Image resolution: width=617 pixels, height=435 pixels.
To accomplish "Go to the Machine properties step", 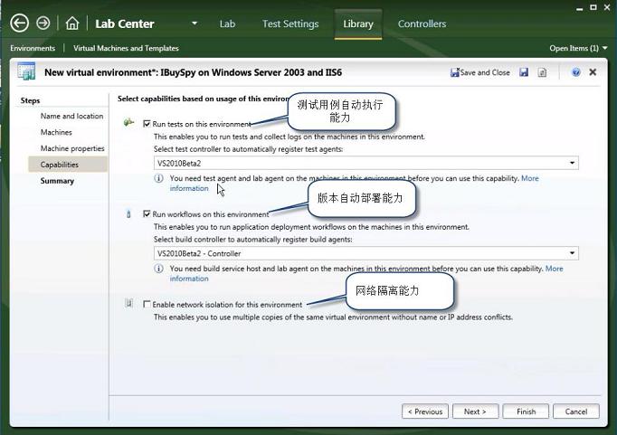I will [72, 148].
